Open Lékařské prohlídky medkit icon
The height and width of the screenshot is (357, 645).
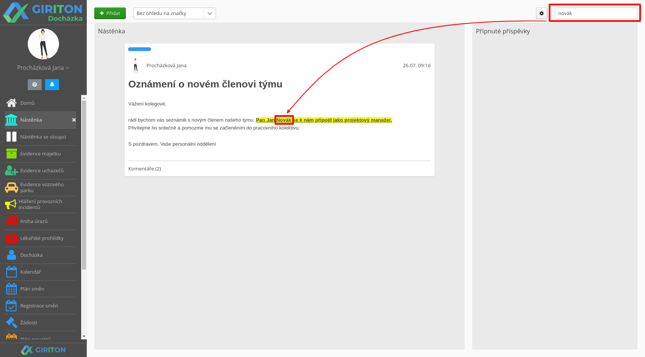click(11, 238)
